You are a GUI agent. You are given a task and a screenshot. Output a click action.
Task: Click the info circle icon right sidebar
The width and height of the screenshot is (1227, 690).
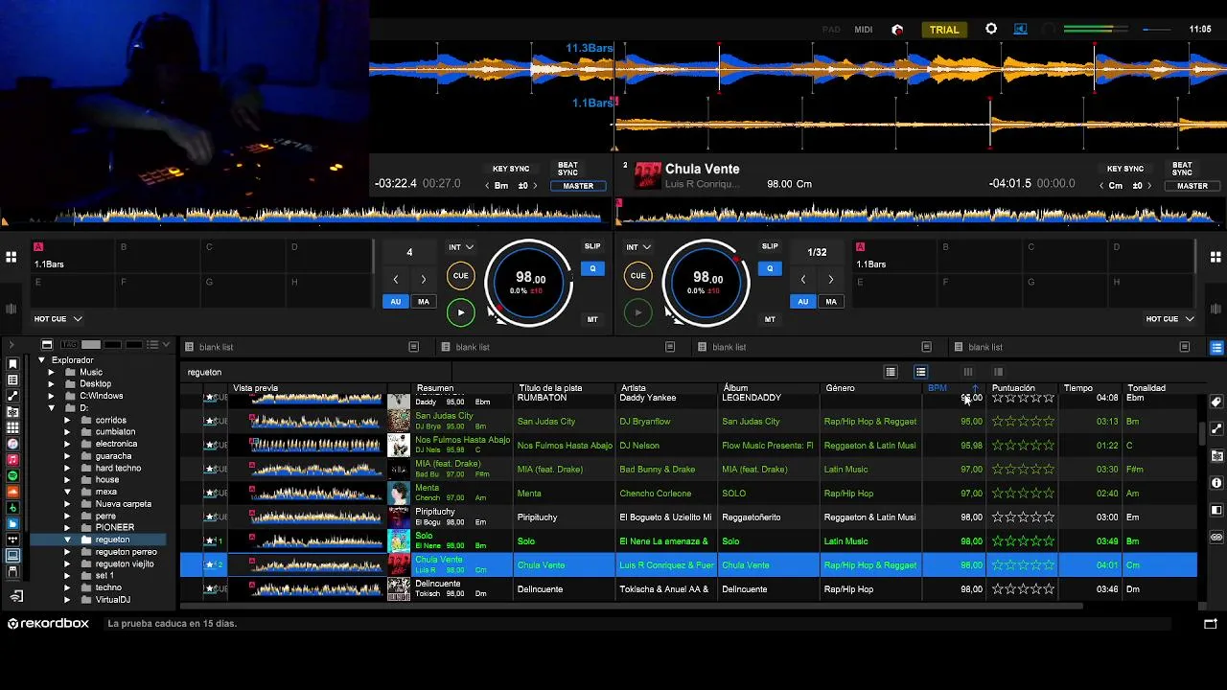click(1216, 483)
